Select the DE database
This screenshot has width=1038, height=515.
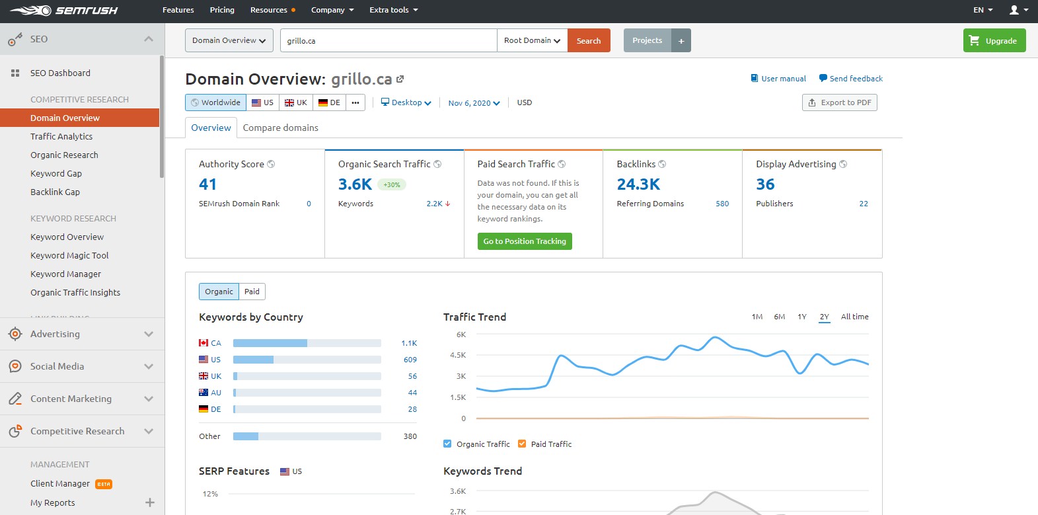coord(329,102)
